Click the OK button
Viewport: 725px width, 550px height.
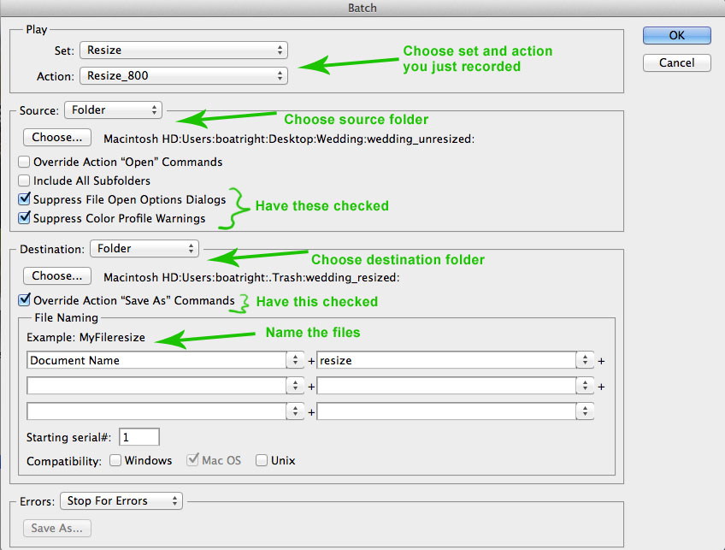[x=676, y=36]
